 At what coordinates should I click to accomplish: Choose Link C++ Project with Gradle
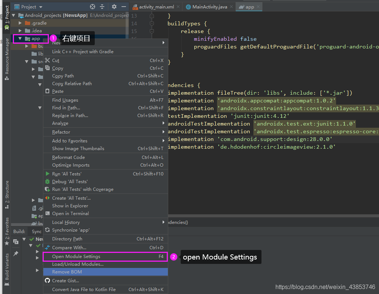coord(105,52)
